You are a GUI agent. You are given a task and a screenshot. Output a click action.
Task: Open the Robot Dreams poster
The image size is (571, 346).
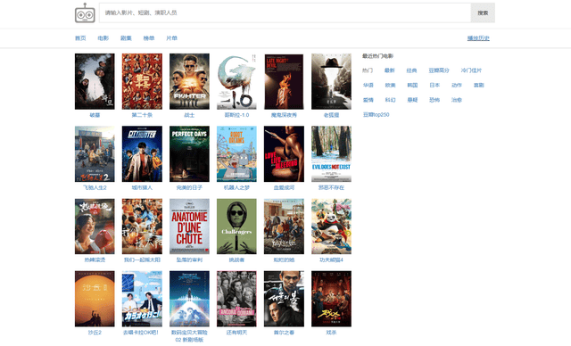(236, 154)
